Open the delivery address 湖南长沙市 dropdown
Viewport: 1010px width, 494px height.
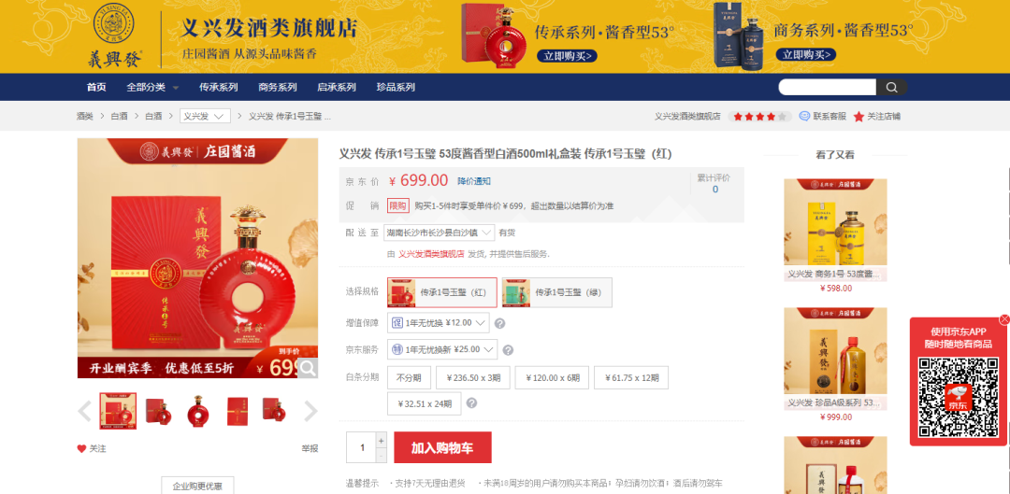pos(439,233)
